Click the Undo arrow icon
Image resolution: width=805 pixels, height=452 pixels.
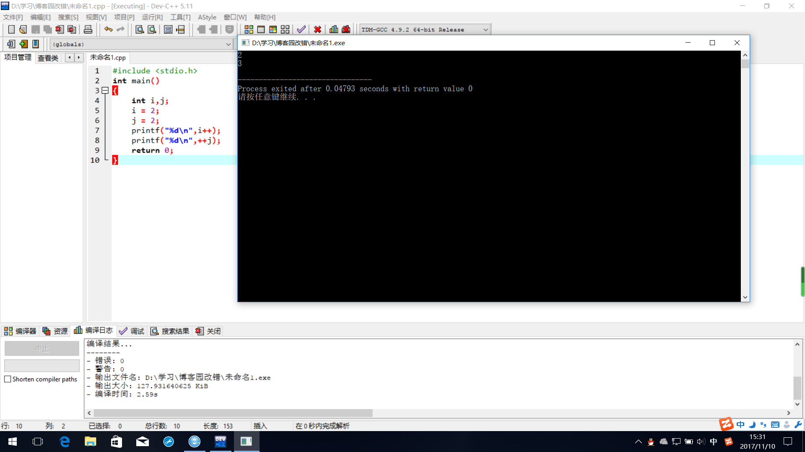coord(108,29)
